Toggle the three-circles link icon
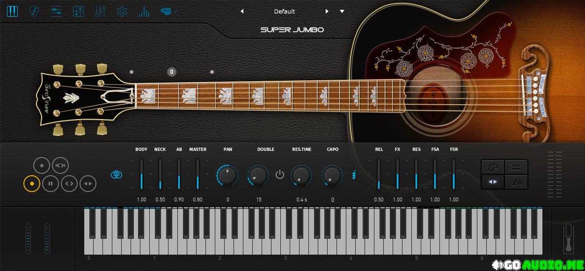Viewport: 585px width, 271px height. (x=117, y=174)
